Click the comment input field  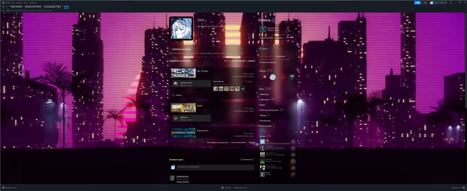click(x=215, y=167)
